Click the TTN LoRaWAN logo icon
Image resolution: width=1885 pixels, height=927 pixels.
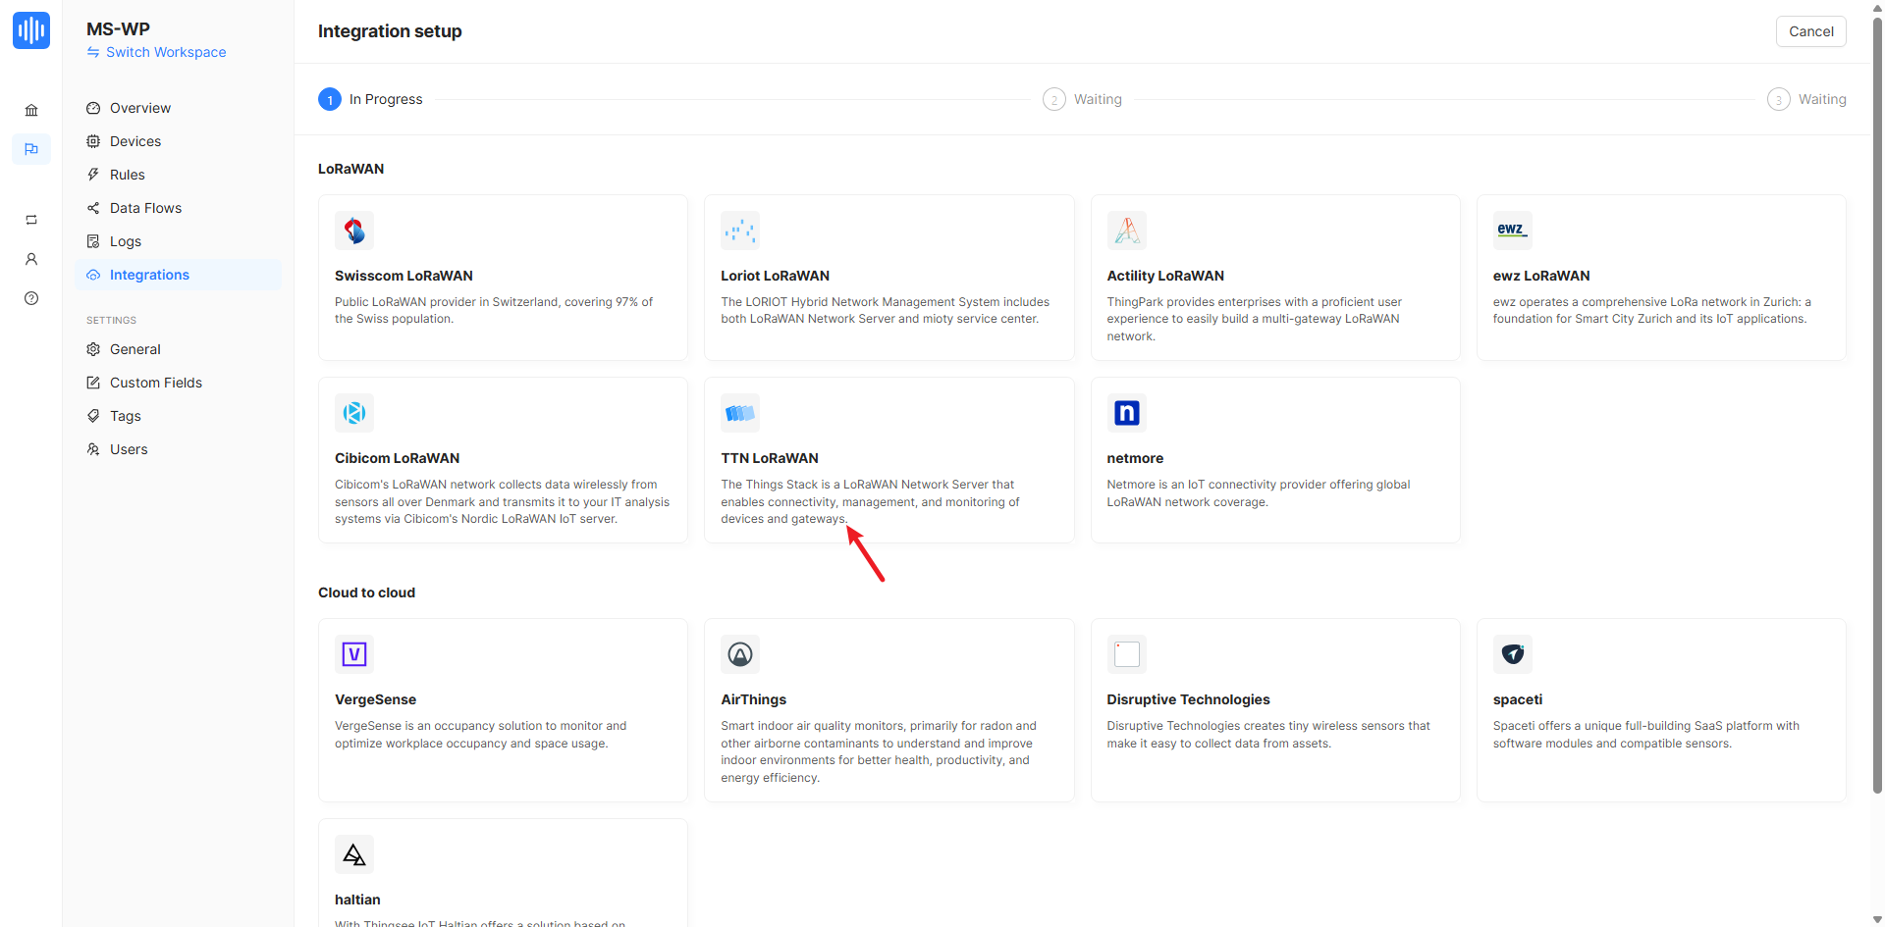pos(740,413)
